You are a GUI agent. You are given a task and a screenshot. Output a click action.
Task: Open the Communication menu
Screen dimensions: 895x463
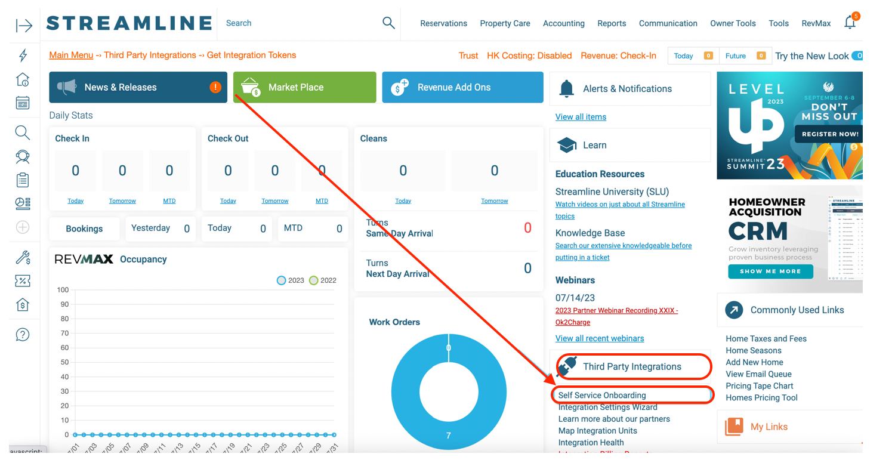click(x=668, y=23)
